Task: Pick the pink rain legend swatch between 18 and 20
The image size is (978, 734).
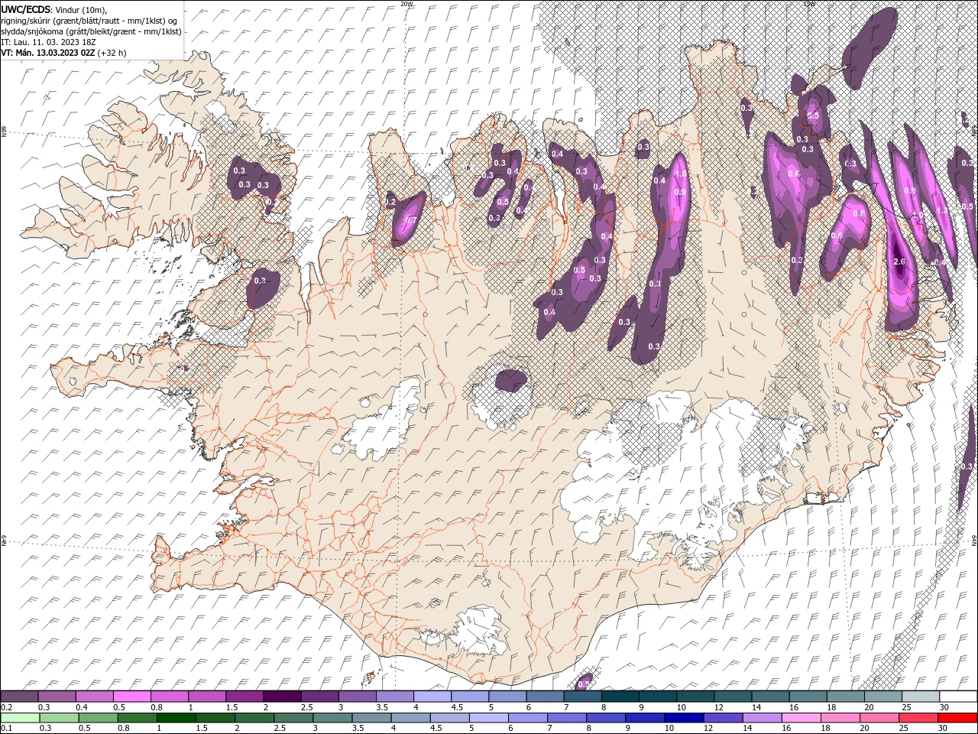Action: click(x=840, y=718)
